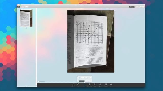163x91 pixels.
Task: Toggle the checkbox at bottom-left of canvas
Action: [39, 81]
